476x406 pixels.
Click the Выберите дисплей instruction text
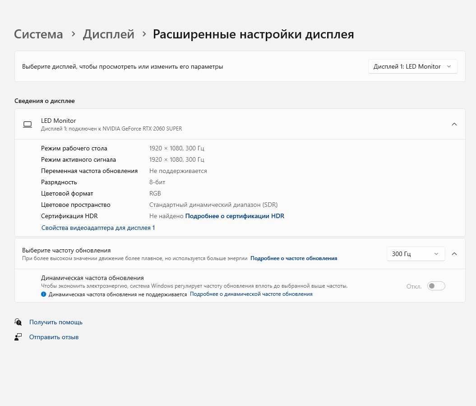122,66
